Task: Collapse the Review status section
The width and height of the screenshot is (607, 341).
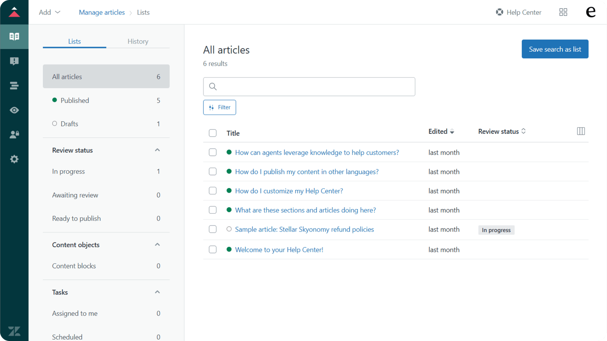Action: coord(157,150)
